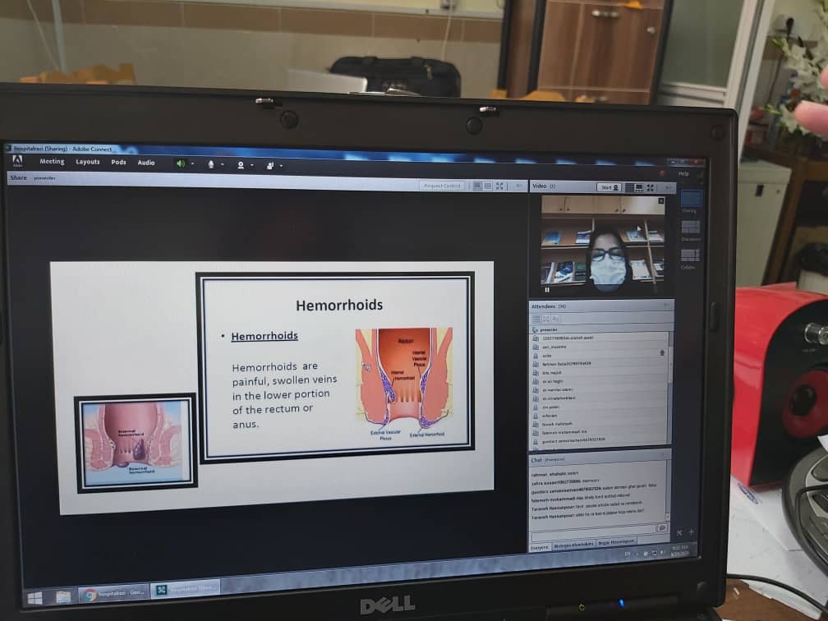Expand the webcam options dropdown arrow
Screen dimensions: 828x621
[x=252, y=165]
